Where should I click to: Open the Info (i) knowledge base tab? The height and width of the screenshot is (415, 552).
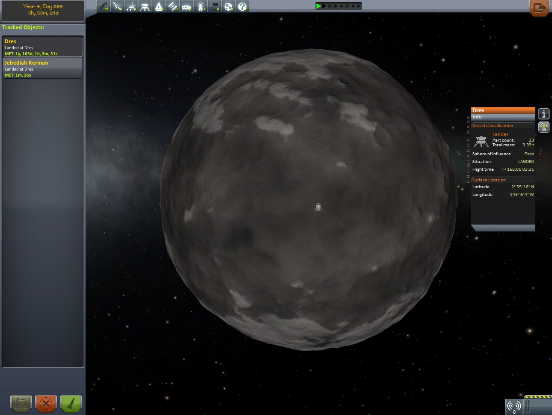(544, 114)
